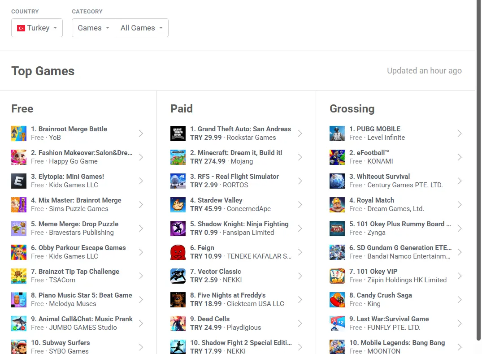
Task: Click 'Free · FUNFLY PTE. LTD.' text
Action: (x=385, y=328)
